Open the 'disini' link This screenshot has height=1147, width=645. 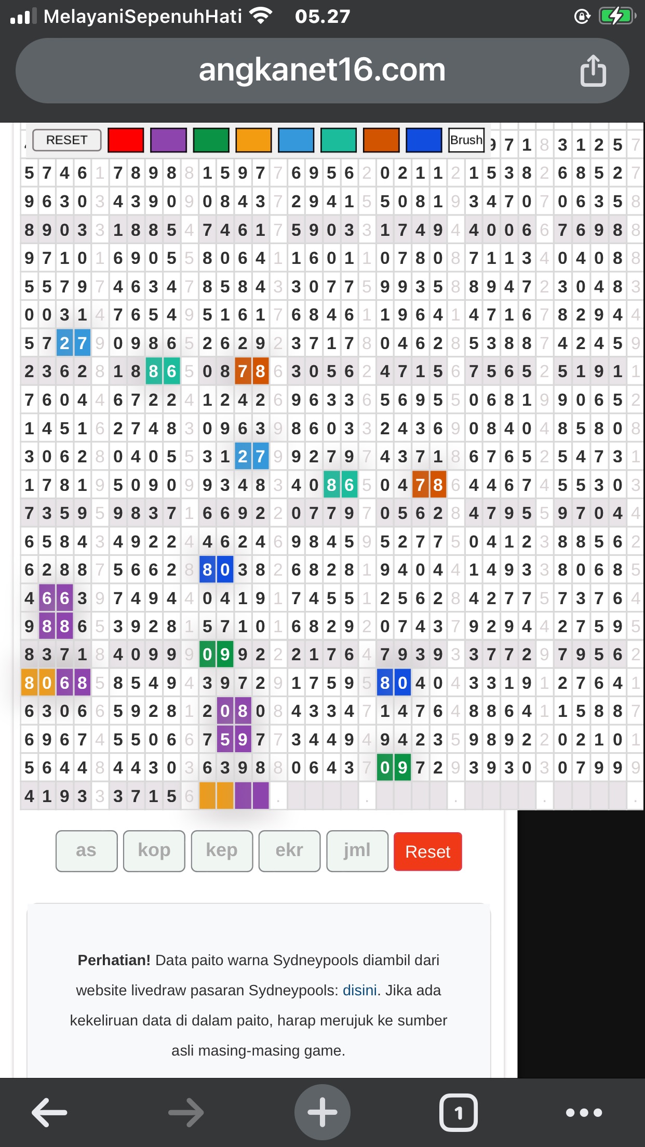point(359,990)
